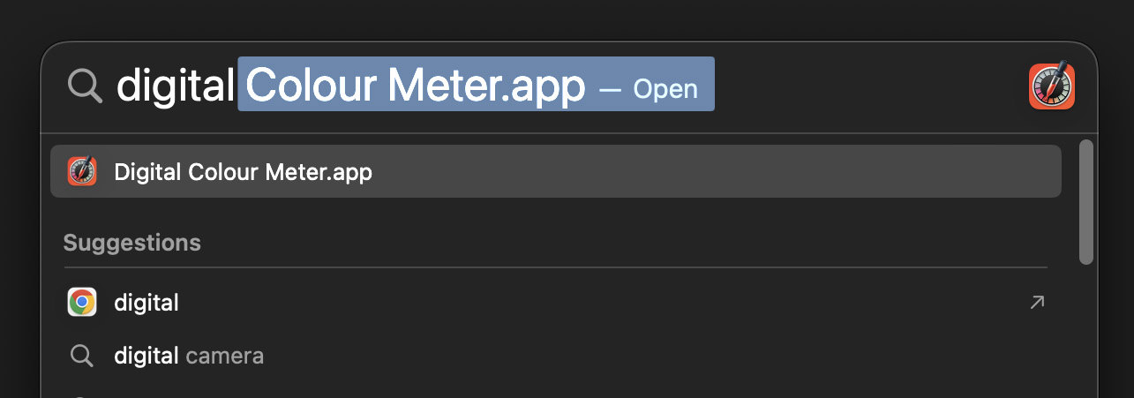Click the large Digital Colour Meter icon in search bar

pos(1051,86)
